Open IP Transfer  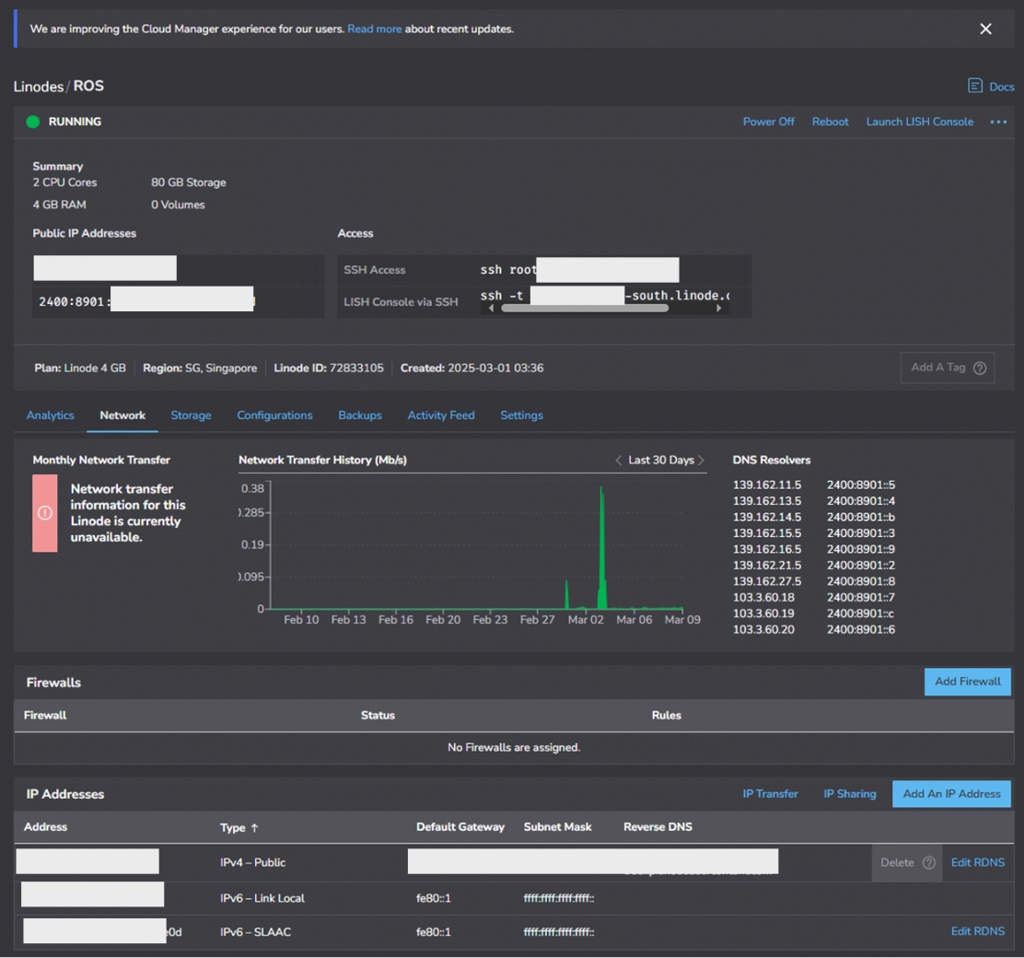pos(770,793)
